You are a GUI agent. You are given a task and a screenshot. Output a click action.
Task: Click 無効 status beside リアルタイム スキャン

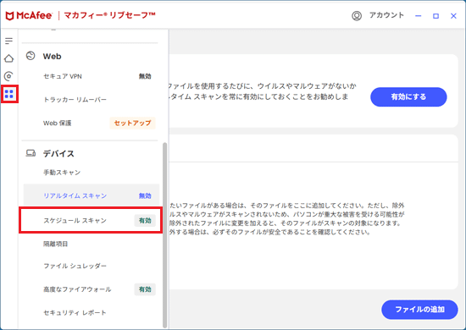pos(145,195)
